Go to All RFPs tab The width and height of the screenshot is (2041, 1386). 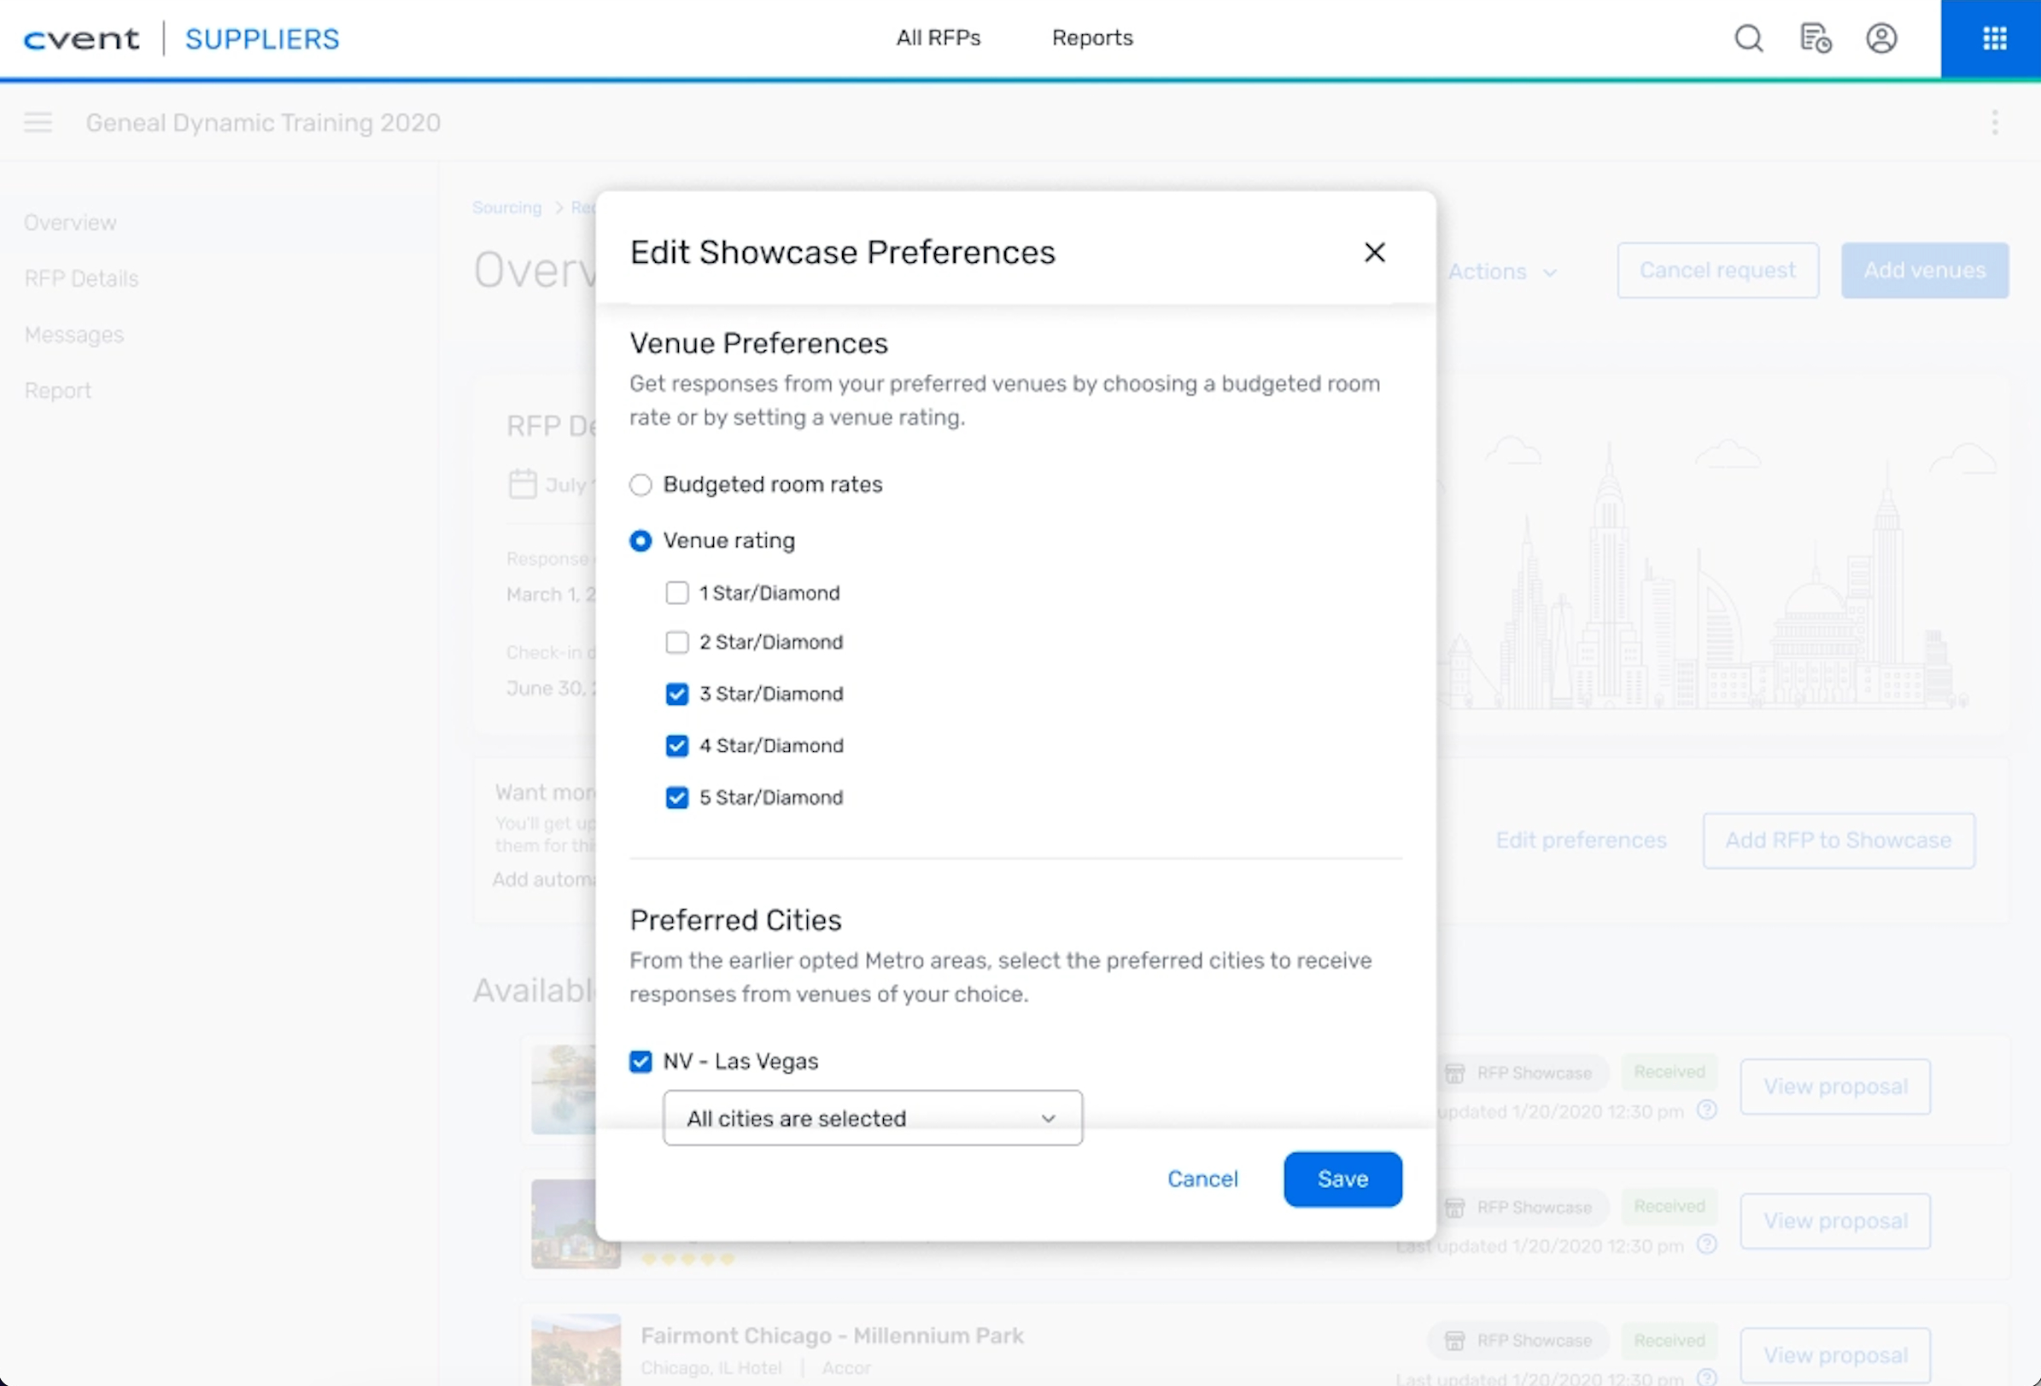pyautogui.click(x=938, y=38)
